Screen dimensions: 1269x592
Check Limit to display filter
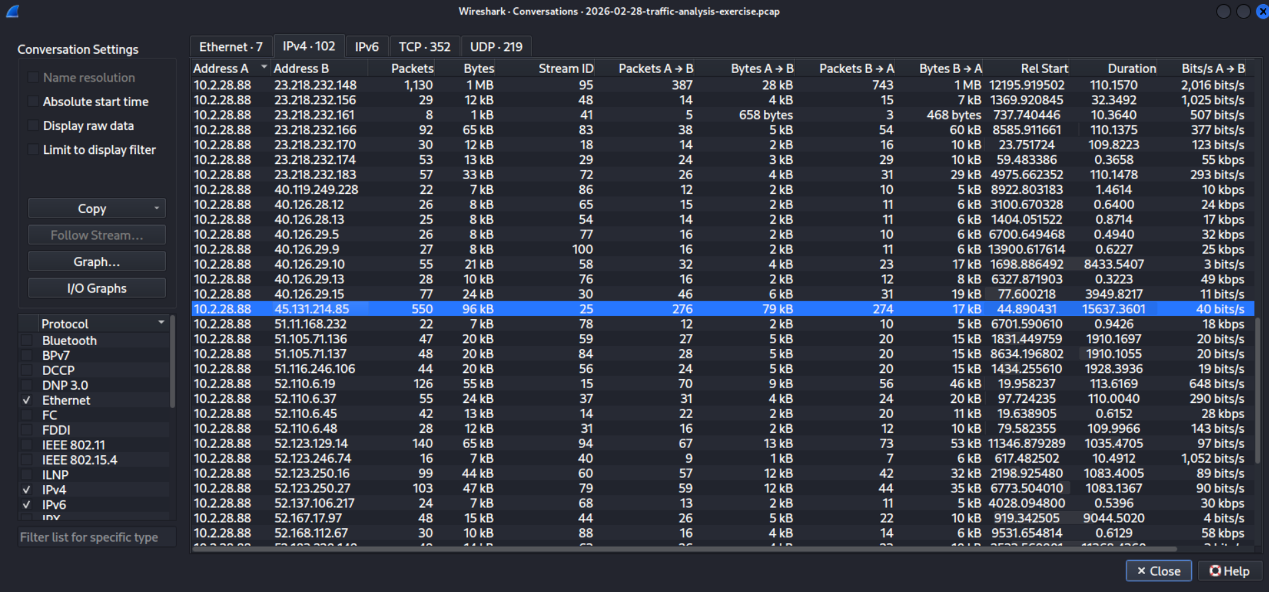pyautogui.click(x=33, y=149)
